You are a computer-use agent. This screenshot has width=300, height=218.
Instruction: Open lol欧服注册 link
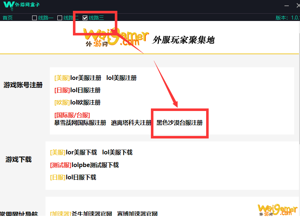click(x=85, y=102)
